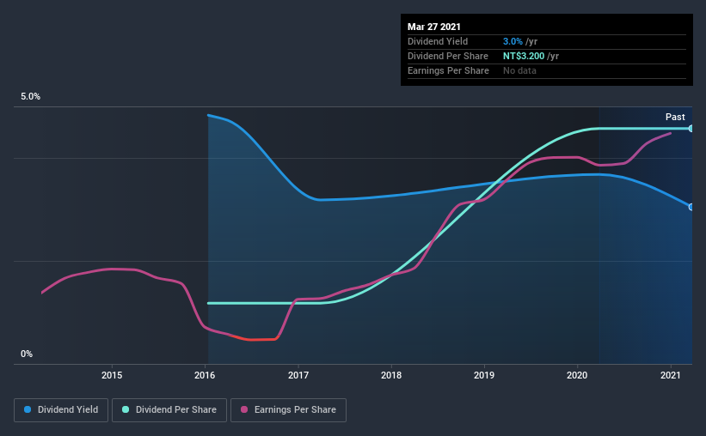Click the teal Dividend Per Share legend dot
The height and width of the screenshot is (436, 706).
coord(126,409)
